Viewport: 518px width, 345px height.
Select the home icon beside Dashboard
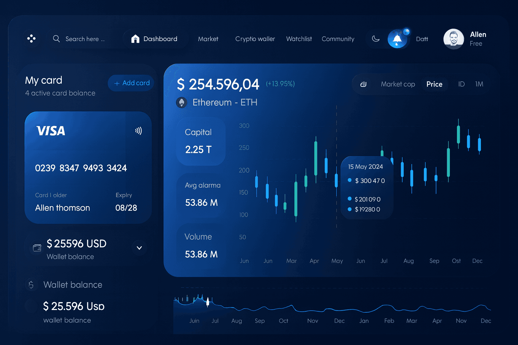[135, 38]
